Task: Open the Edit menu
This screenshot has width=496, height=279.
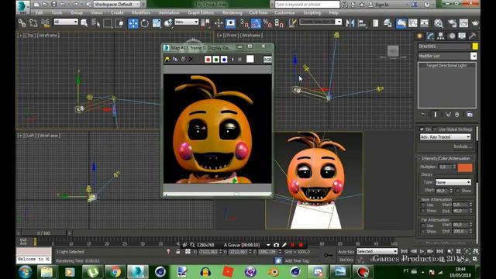Action: click(x=39, y=12)
